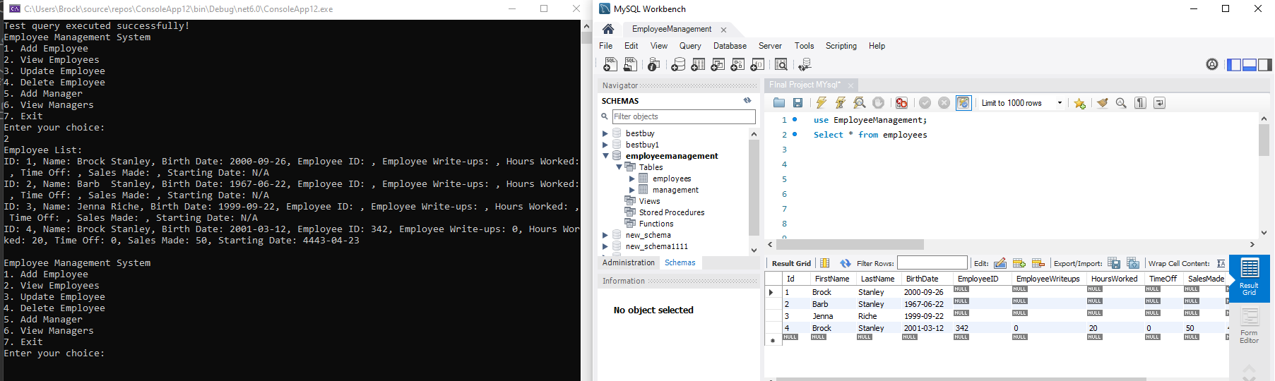
Task: Execute the SQL script with lightning bolt
Action: click(x=821, y=103)
